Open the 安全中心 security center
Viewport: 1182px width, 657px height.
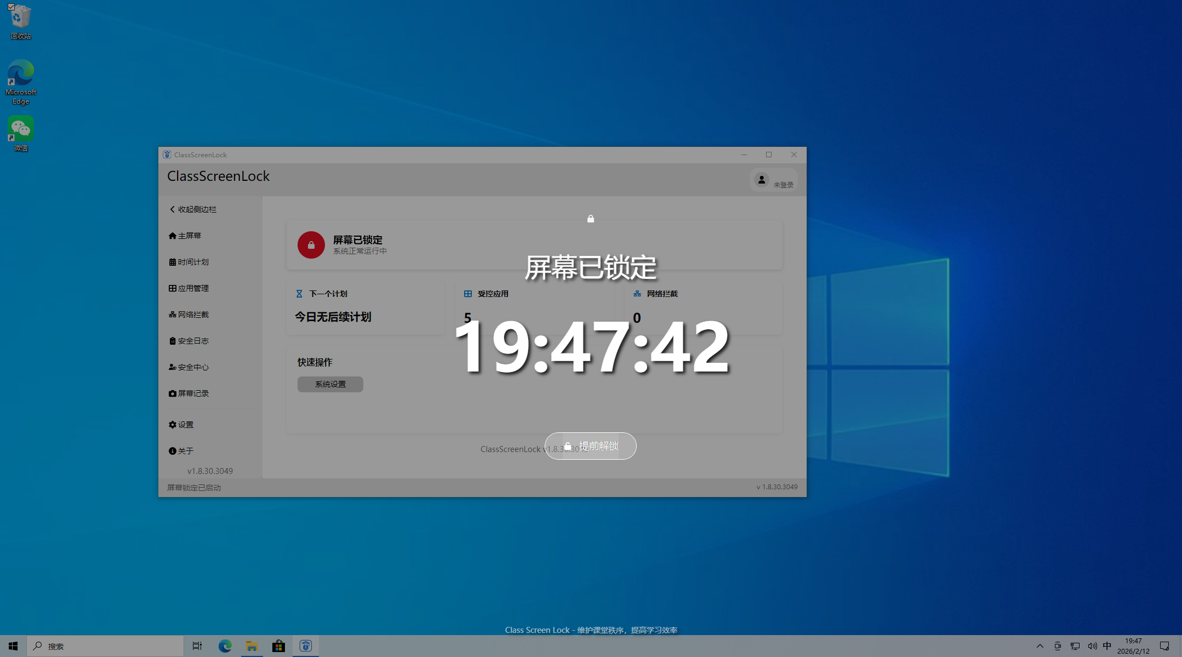[x=193, y=367]
